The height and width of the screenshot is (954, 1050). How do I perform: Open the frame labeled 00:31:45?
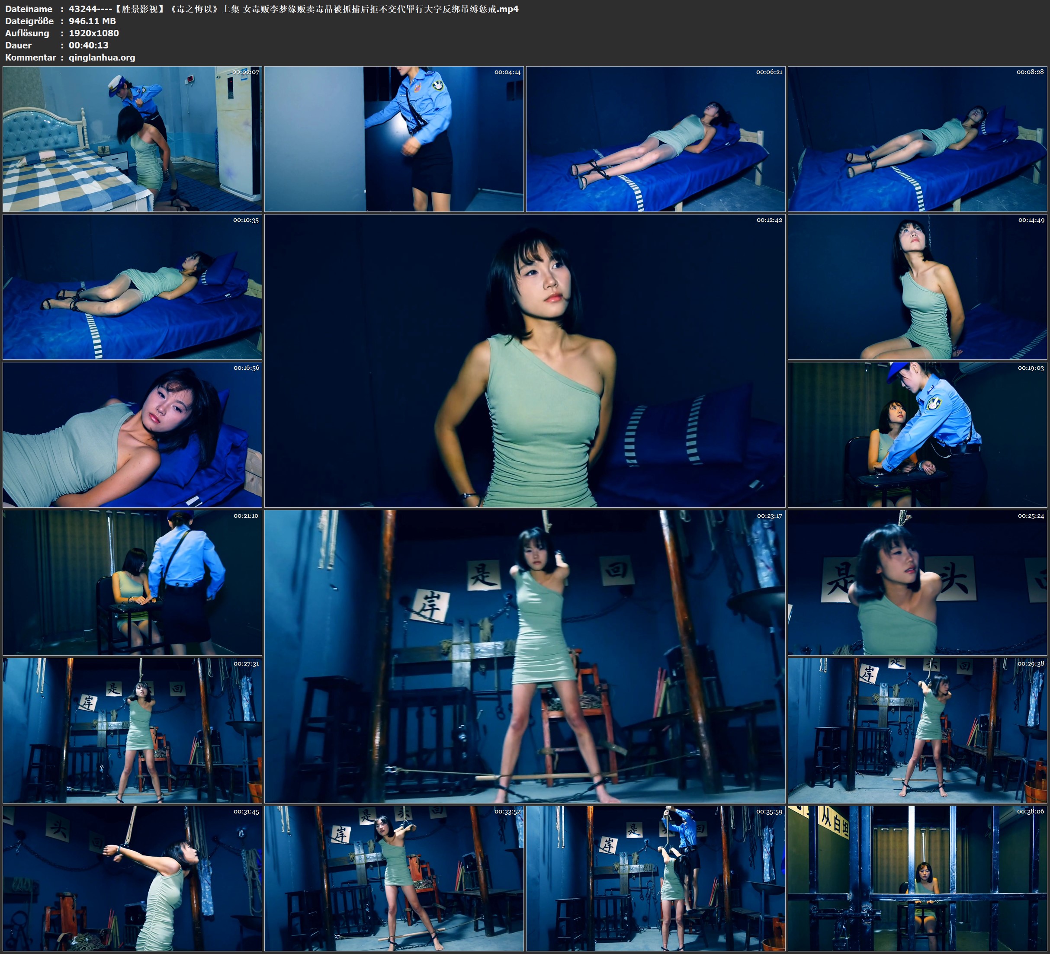[x=132, y=878]
